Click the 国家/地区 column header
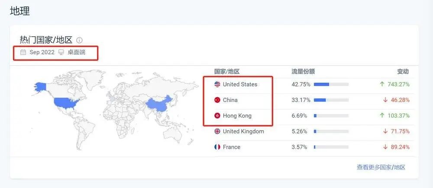Viewport: 433px width, 188px height. [x=227, y=71]
